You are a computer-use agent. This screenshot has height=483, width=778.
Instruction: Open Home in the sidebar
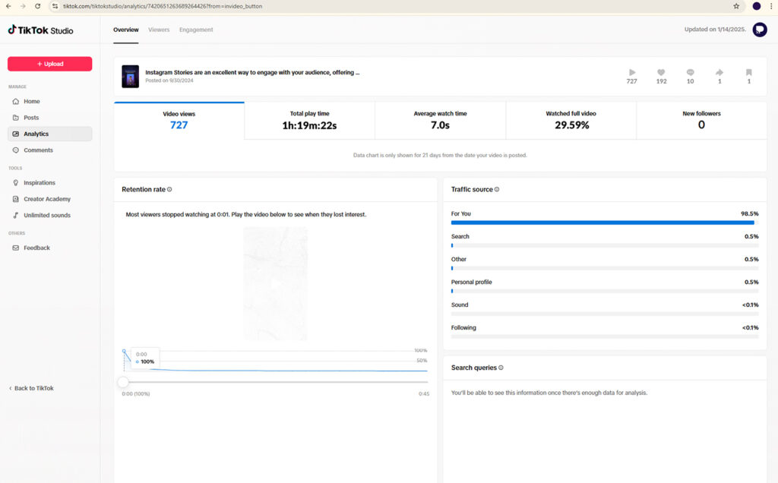31,101
